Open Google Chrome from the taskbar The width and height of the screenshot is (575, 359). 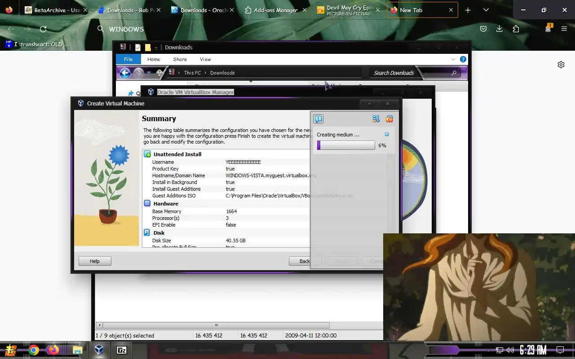[34, 350]
